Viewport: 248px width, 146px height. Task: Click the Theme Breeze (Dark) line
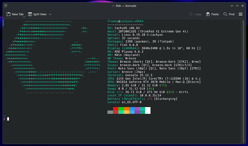(x=154, y=62)
